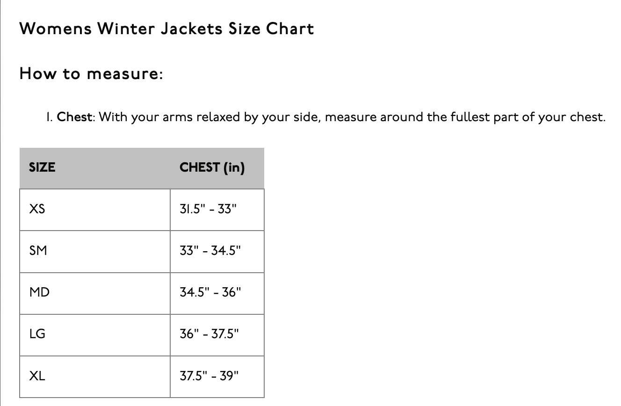Image resolution: width=621 pixels, height=406 pixels.
Task: Click the word 'Womens' in the title
Action: [x=56, y=29]
